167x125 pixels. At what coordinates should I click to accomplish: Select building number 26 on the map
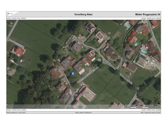68,62
